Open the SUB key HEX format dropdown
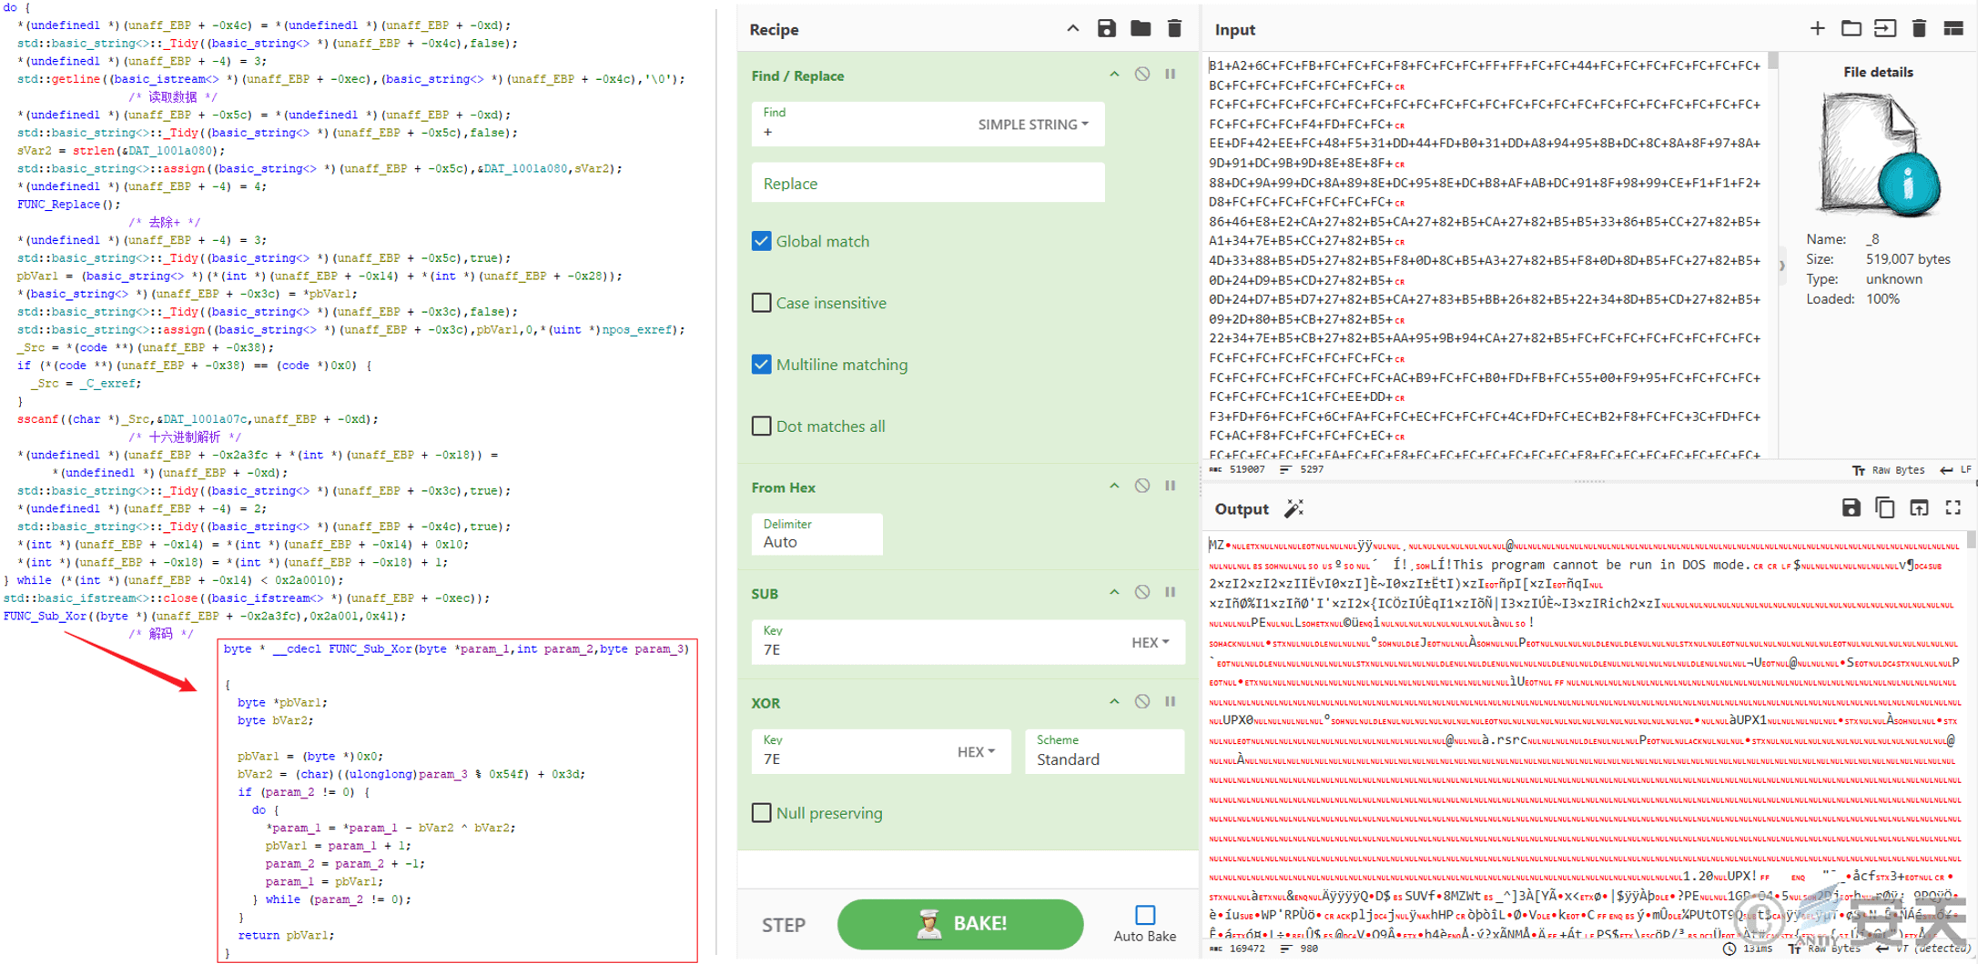Screen dimensions: 1978x964 click(x=1150, y=643)
